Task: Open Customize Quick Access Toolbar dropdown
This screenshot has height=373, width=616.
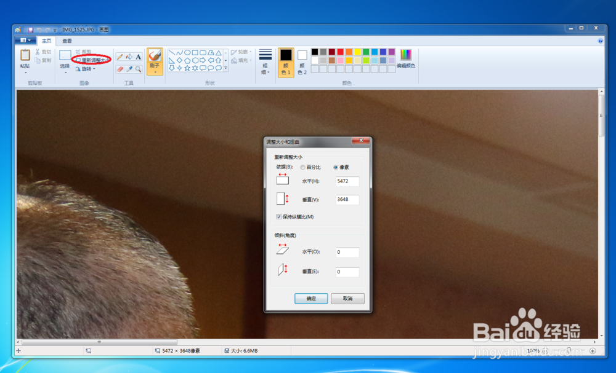Action: (55, 30)
